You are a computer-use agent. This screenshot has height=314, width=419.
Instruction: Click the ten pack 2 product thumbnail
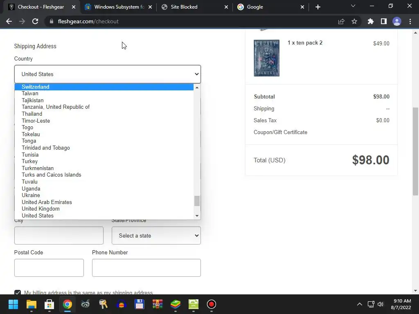[x=266, y=58]
